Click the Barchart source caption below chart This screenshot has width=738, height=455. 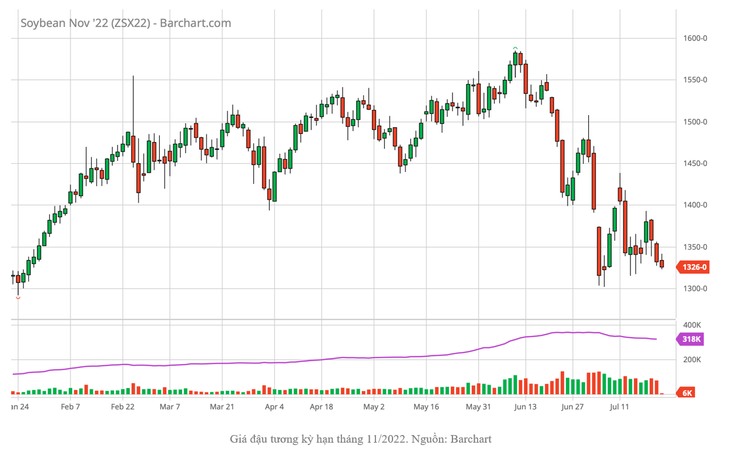[361, 439]
